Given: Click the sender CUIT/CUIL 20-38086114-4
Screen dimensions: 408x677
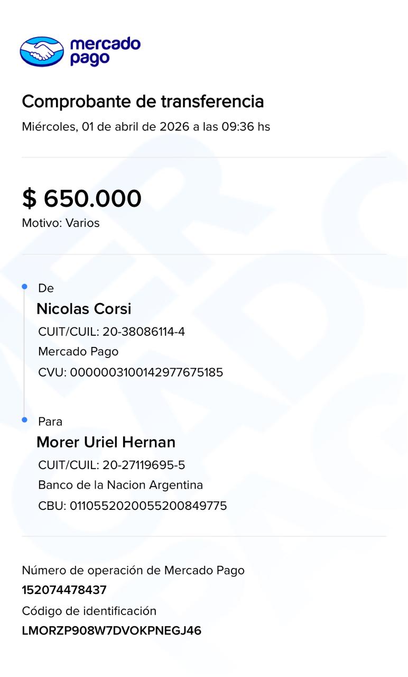Looking at the screenshot, I should point(112,332).
